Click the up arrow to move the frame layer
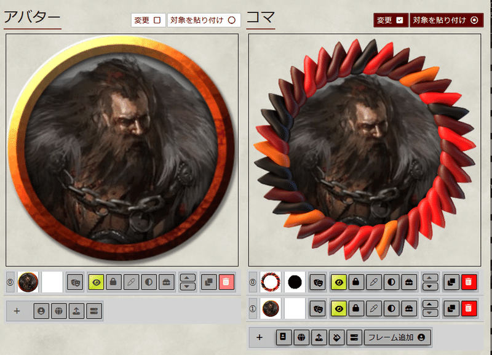This screenshot has height=355, width=492. (429, 277)
